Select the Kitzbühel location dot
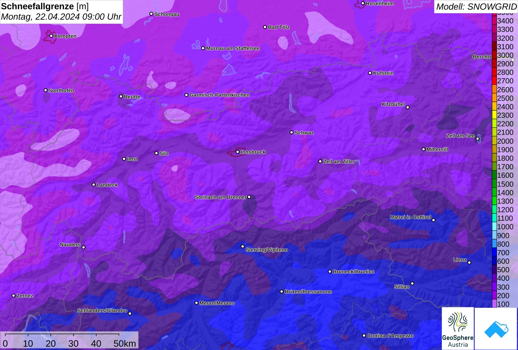This screenshot has width=518, height=350. [408, 107]
